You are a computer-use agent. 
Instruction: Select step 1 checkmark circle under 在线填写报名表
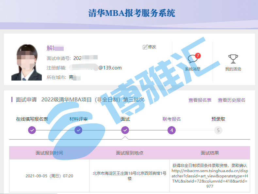tap(32, 130)
